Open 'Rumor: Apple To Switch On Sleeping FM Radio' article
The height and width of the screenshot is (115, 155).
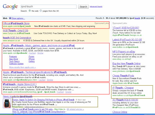click(x=43, y=100)
